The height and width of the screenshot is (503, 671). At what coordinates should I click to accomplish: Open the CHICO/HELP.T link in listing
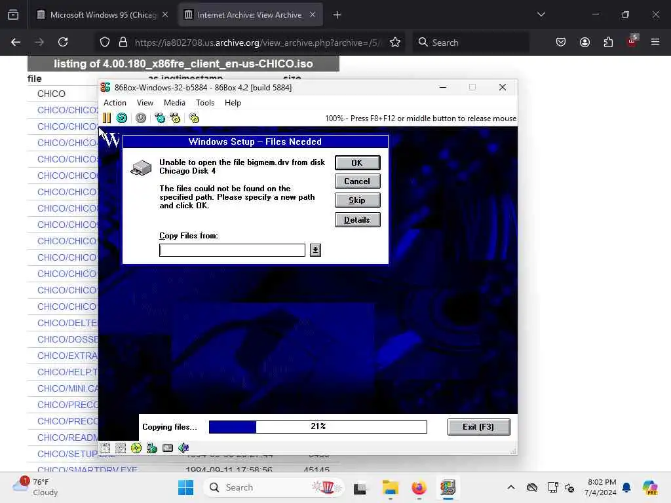click(x=67, y=372)
